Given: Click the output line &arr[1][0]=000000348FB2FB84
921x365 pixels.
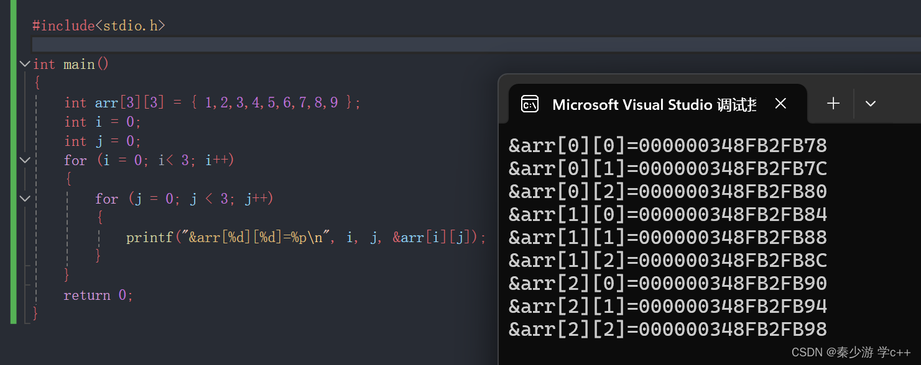Looking at the screenshot, I should [x=668, y=215].
